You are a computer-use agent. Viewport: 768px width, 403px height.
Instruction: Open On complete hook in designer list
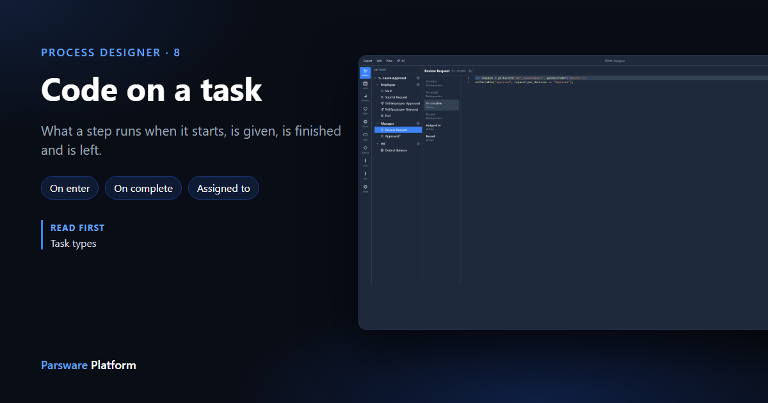pyautogui.click(x=442, y=105)
